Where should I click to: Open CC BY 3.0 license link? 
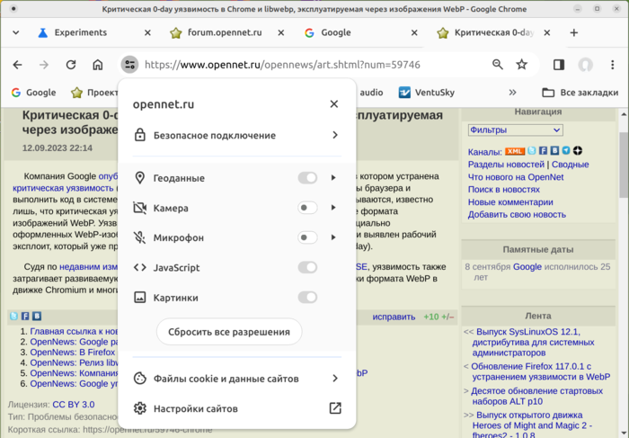click(74, 405)
